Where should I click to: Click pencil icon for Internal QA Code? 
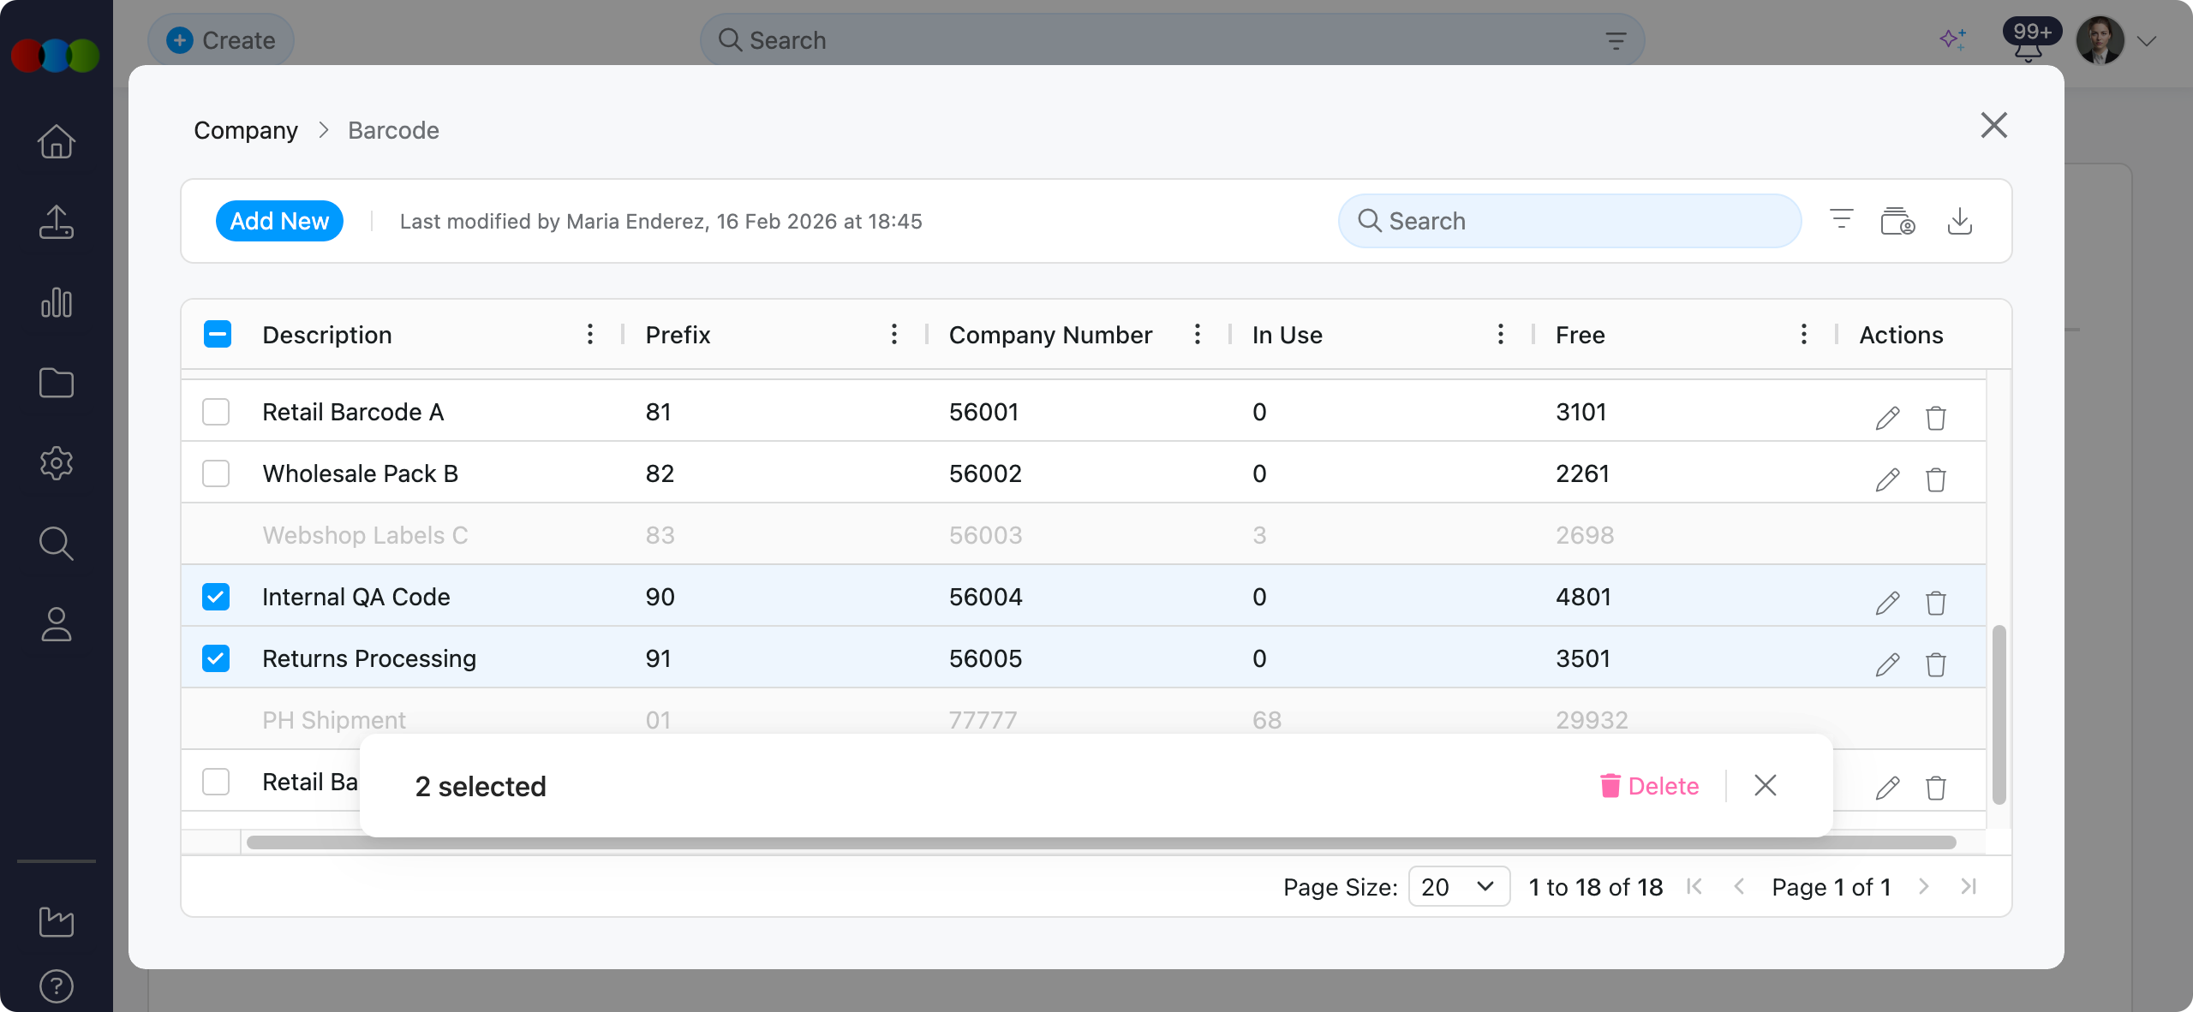point(1887,603)
